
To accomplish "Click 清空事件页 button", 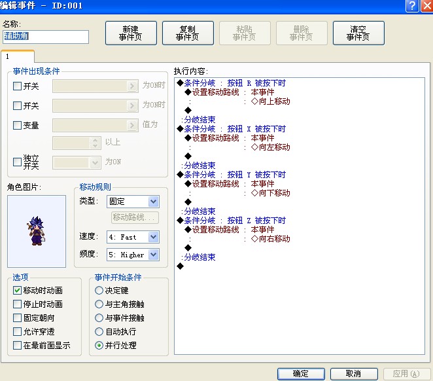I will click(358, 33).
